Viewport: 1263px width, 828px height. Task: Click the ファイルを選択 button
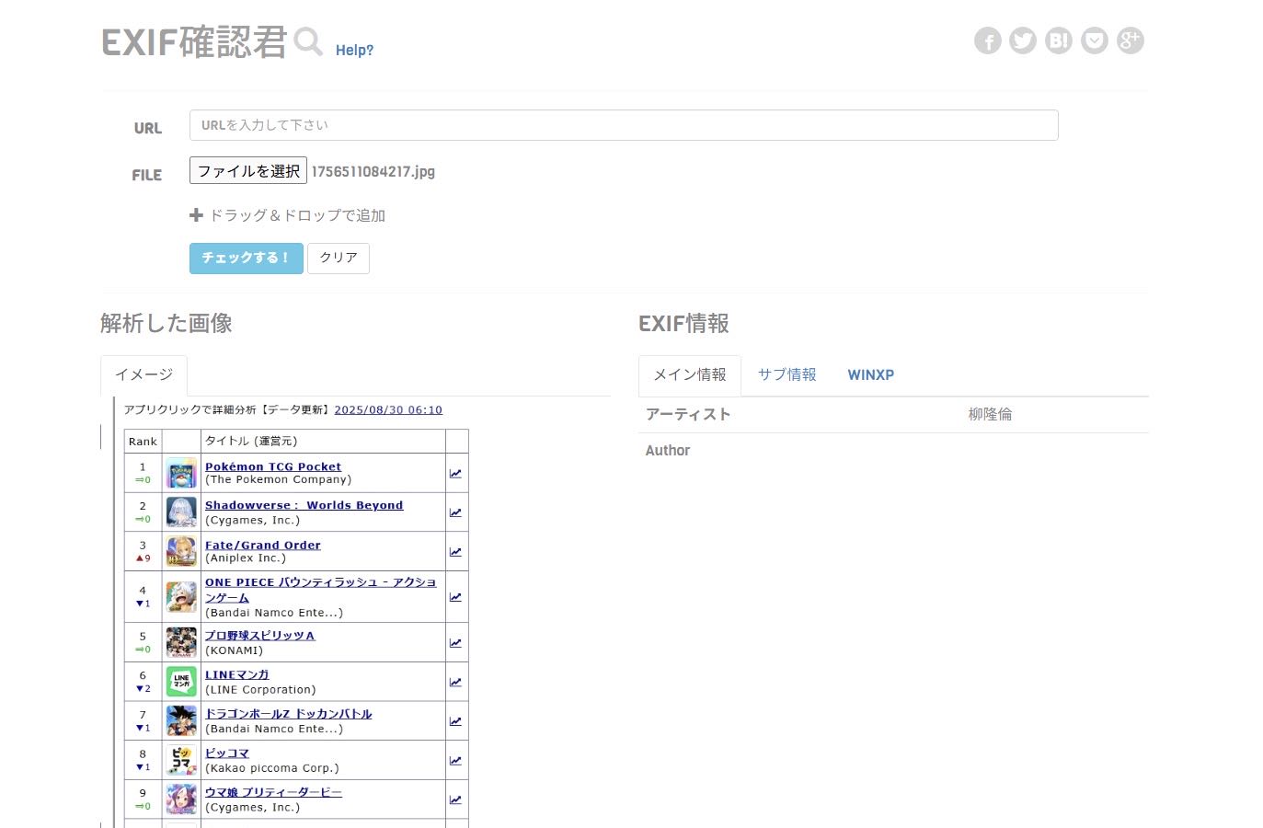point(248,171)
